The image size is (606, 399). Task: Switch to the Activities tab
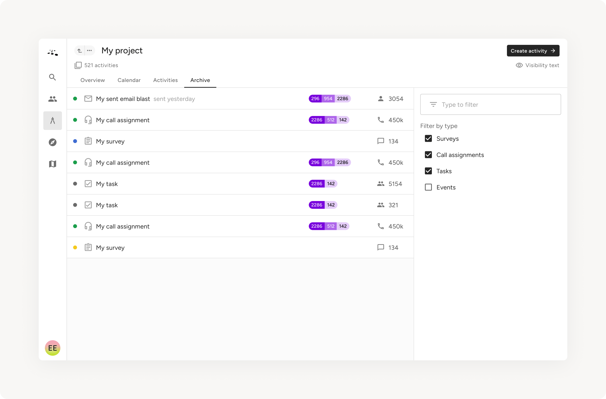(x=165, y=80)
